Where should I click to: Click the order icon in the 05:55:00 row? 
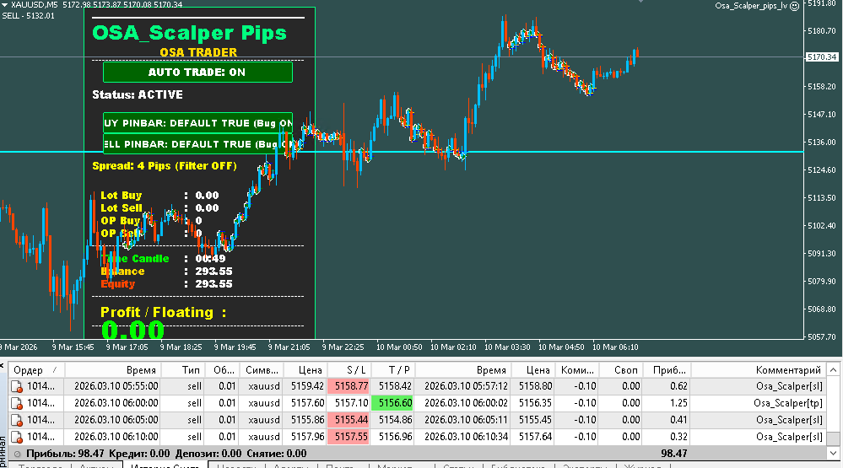pos(17,386)
